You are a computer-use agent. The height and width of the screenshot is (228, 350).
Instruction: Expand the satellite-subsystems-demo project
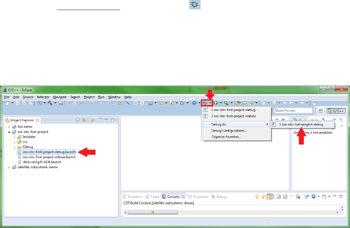coord(9,167)
